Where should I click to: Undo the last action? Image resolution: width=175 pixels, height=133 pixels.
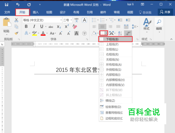pos(18,5)
